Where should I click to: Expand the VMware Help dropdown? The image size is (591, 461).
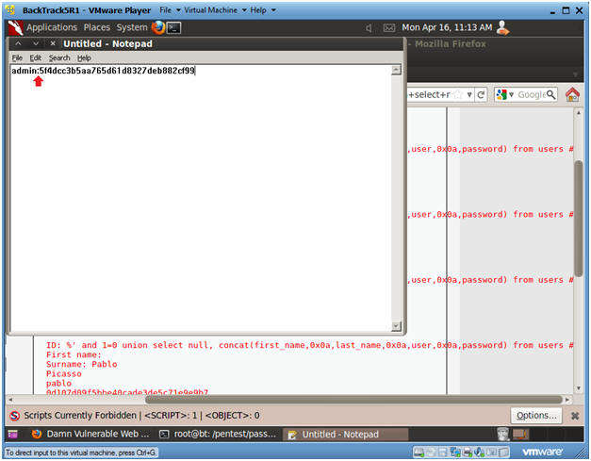tap(260, 9)
